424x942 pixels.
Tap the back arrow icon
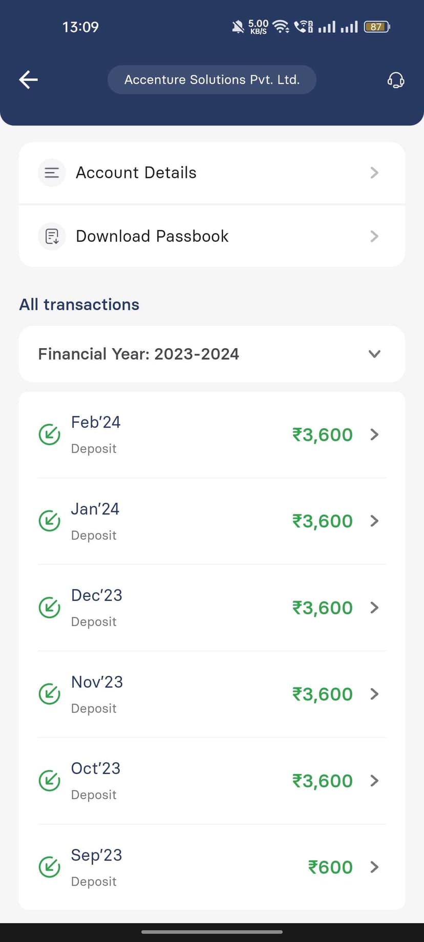click(x=29, y=79)
